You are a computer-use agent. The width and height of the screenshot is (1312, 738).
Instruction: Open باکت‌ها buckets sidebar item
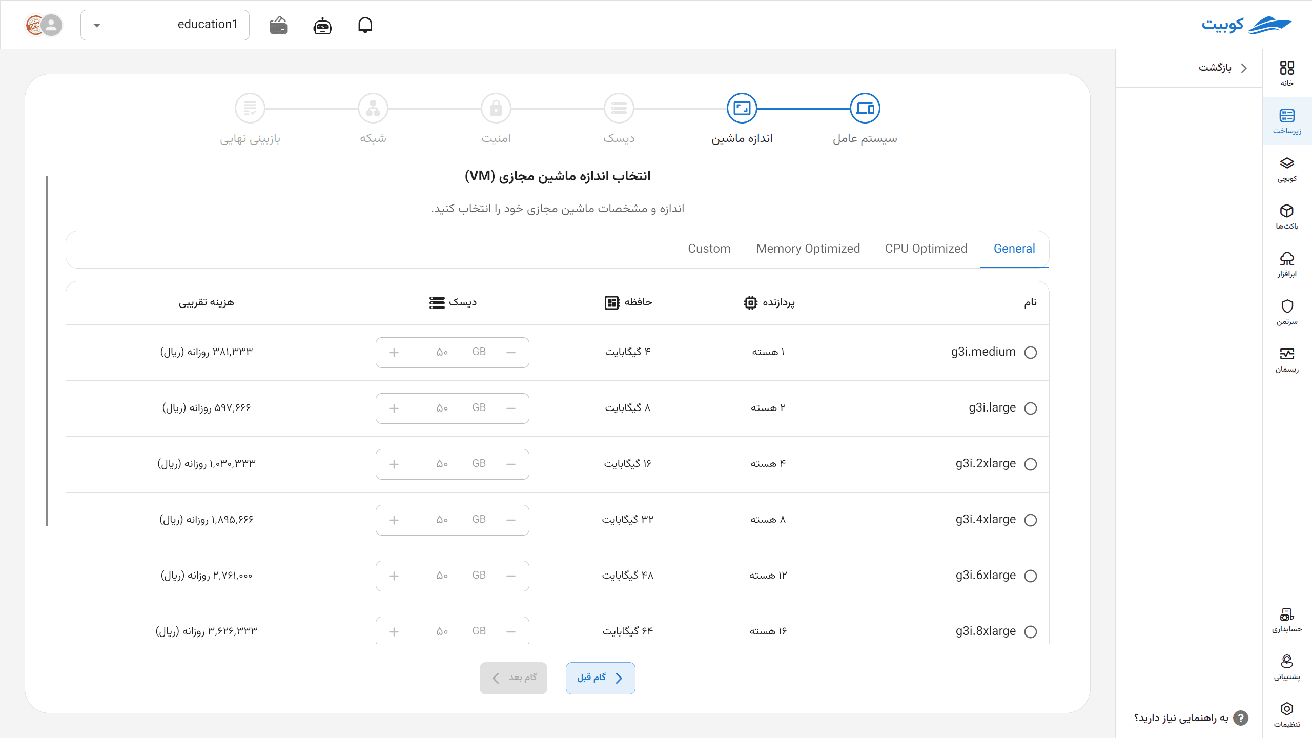[x=1287, y=217]
